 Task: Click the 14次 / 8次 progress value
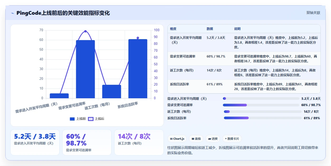pyautogui.click(x=311, y=112)
